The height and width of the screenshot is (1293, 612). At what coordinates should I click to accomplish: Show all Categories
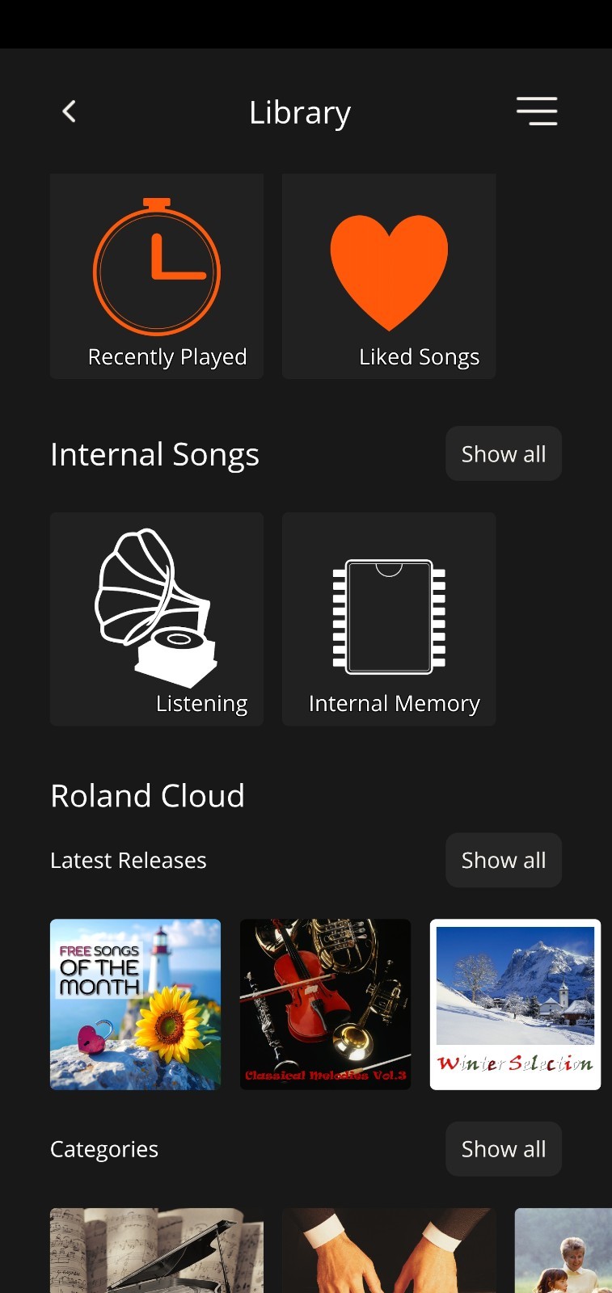(x=504, y=1148)
